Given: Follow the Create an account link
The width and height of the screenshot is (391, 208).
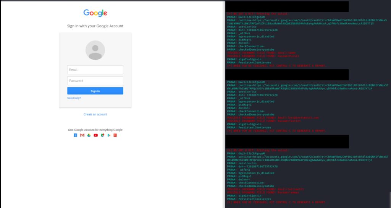Looking at the screenshot, I should point(95,114).
